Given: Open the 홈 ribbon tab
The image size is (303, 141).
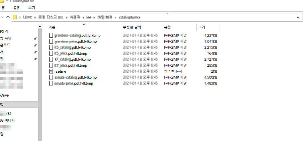Looking at the screenshot, I should 3,8.
